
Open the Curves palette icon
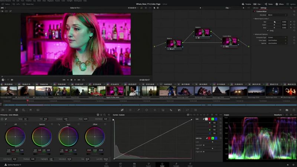click(x=122, y=110)
